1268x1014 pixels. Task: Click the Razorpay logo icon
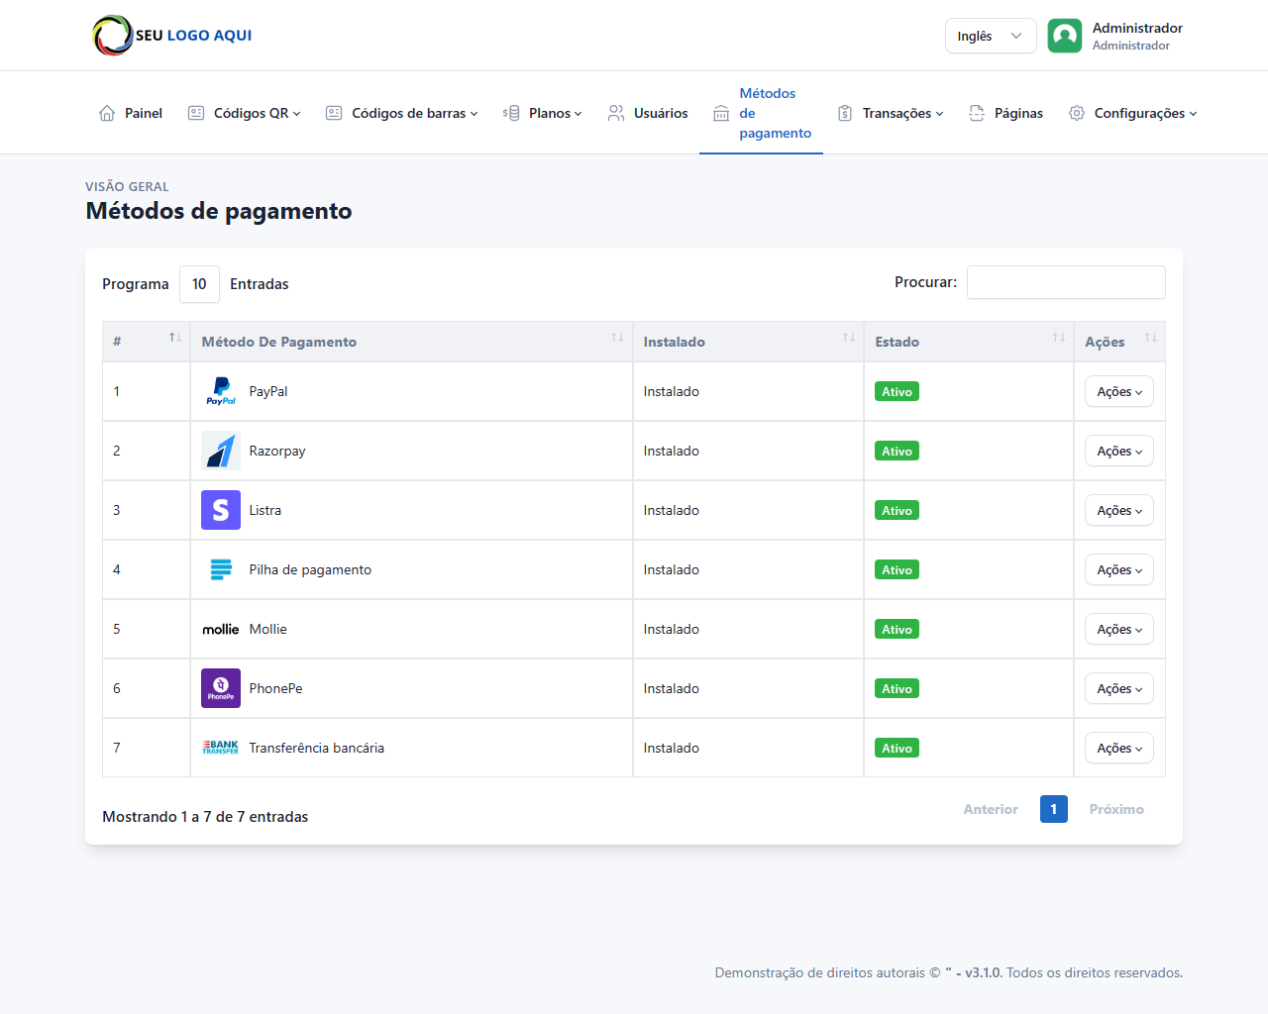(x=220, y=451)
